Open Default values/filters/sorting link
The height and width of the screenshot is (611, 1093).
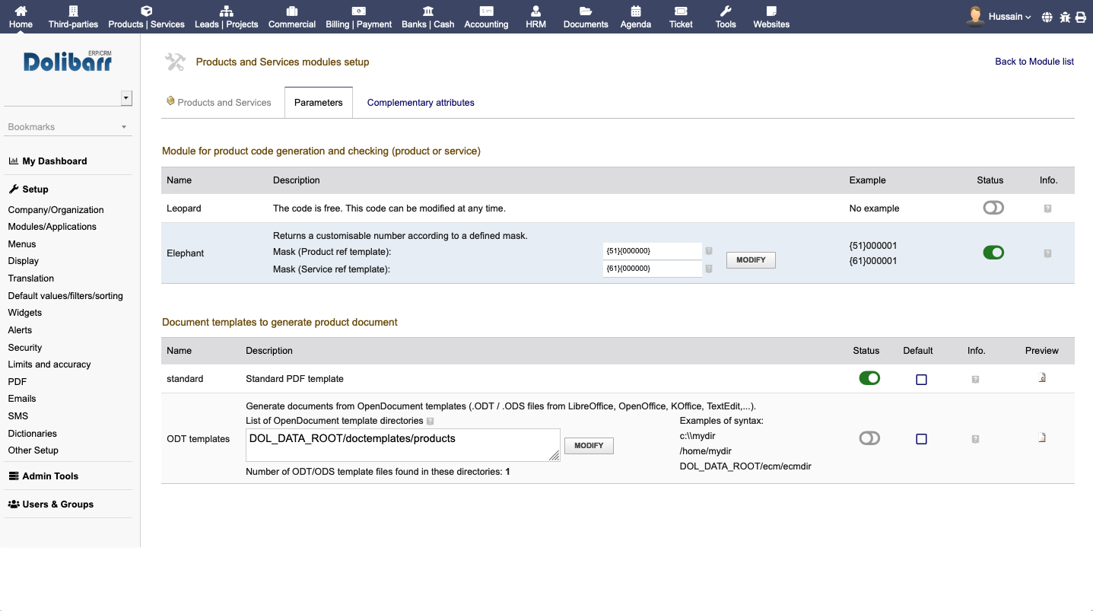[65, 296]
